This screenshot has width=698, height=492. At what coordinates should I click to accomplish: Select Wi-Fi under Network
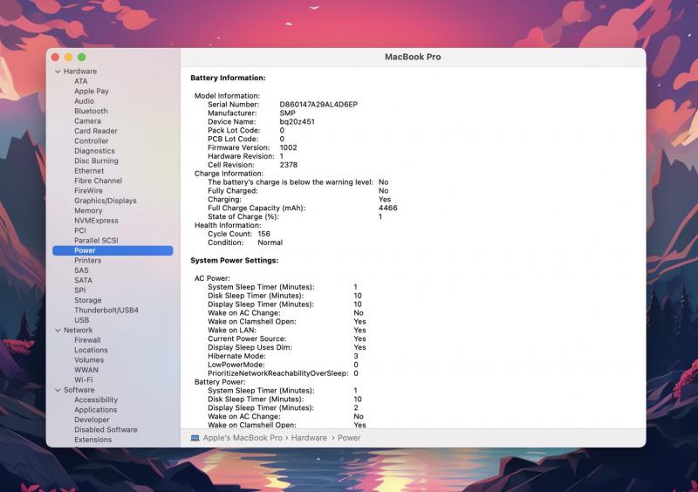tap(84, 379)
